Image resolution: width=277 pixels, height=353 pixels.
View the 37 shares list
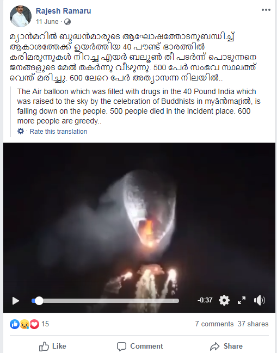253,324
